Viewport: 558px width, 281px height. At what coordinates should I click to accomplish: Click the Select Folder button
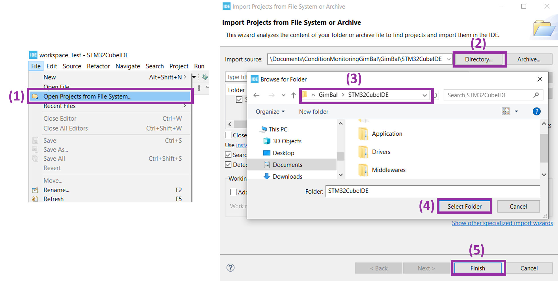point(464,206)
